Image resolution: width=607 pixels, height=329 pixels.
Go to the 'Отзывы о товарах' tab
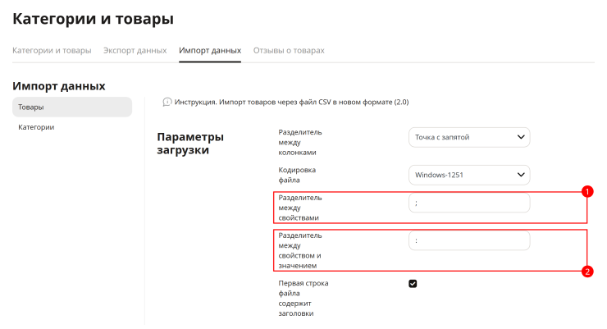coord(289,50)
